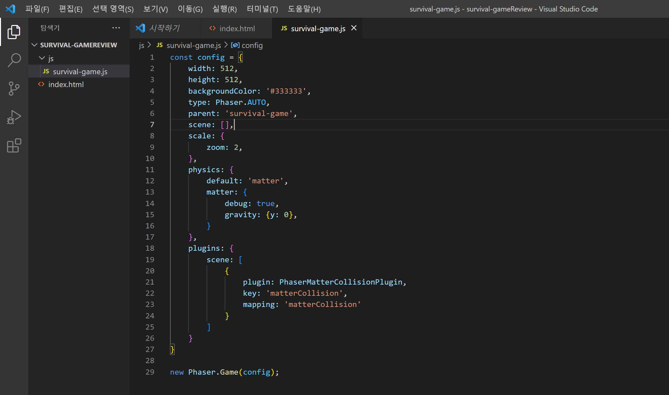Viewport: 669px width, 395px height.
Task: Switch to the 시작하기 tab
Action: point(164,28)
